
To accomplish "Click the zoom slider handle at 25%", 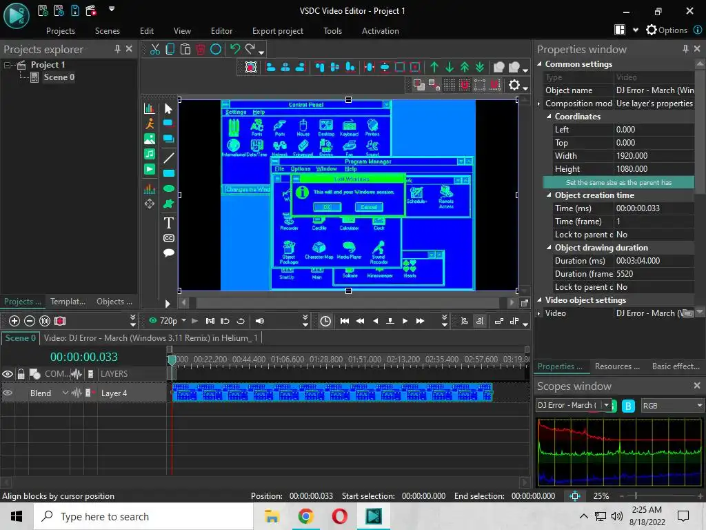I will click(x=635, y=495).
